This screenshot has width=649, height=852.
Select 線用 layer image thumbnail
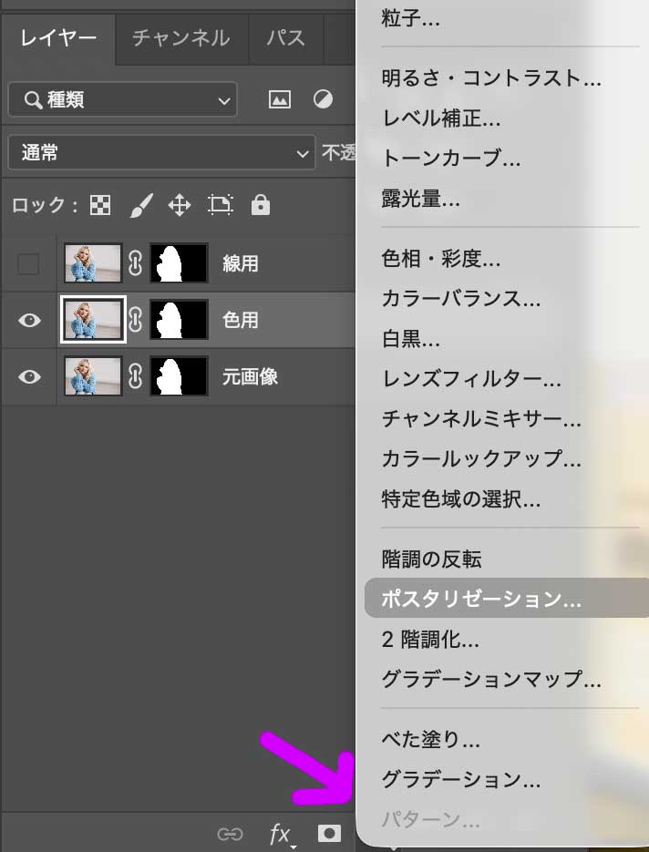point(93,263)
